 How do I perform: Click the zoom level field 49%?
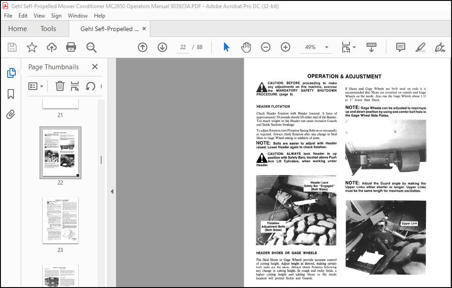(x=310, y=47)
